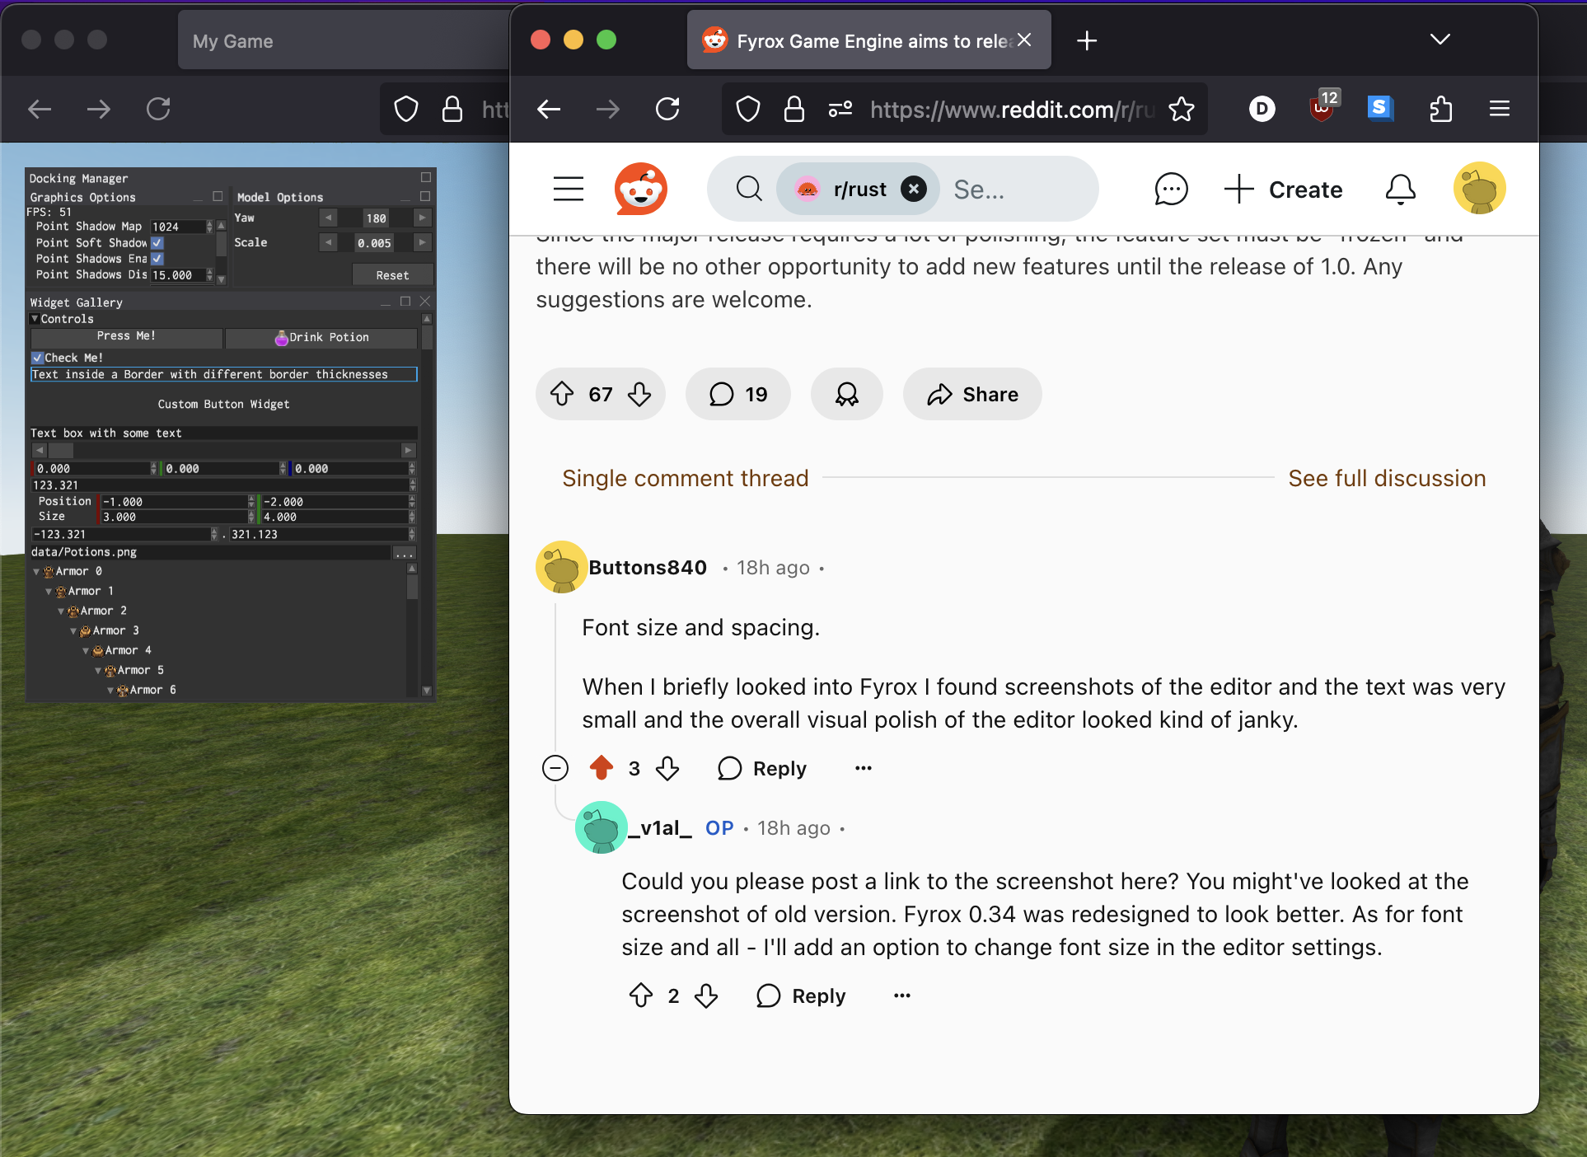1587x1157 pixels.
Task: Open Firefox application menu
Action: pos(1500,109)
